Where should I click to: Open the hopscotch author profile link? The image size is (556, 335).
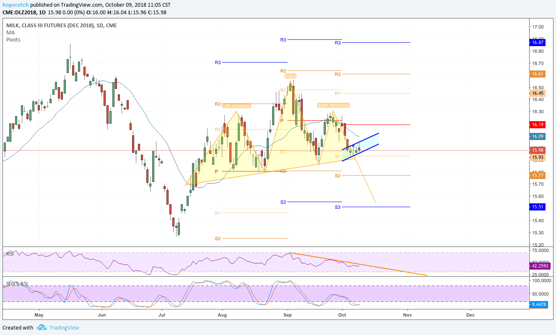click(15, 4)
